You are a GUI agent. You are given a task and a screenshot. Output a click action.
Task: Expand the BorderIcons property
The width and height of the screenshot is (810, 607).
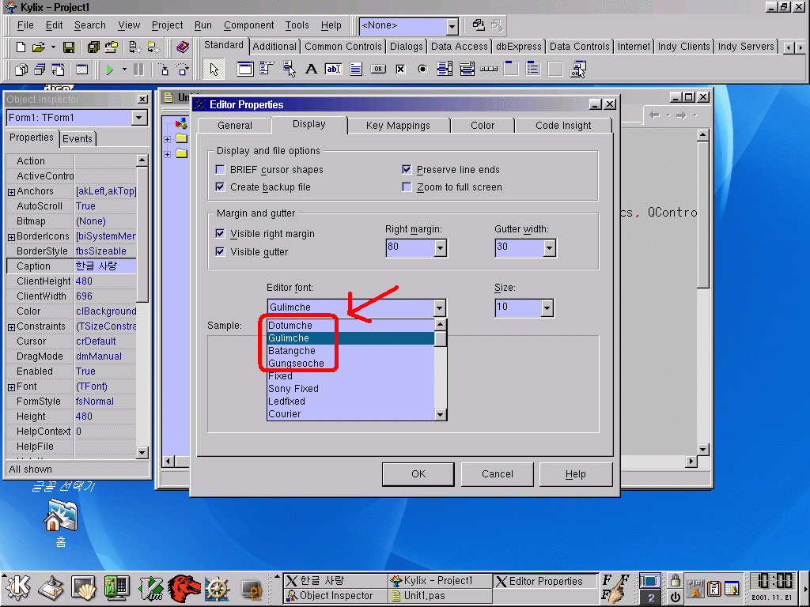pyautogui.click(x=11, y=237)
